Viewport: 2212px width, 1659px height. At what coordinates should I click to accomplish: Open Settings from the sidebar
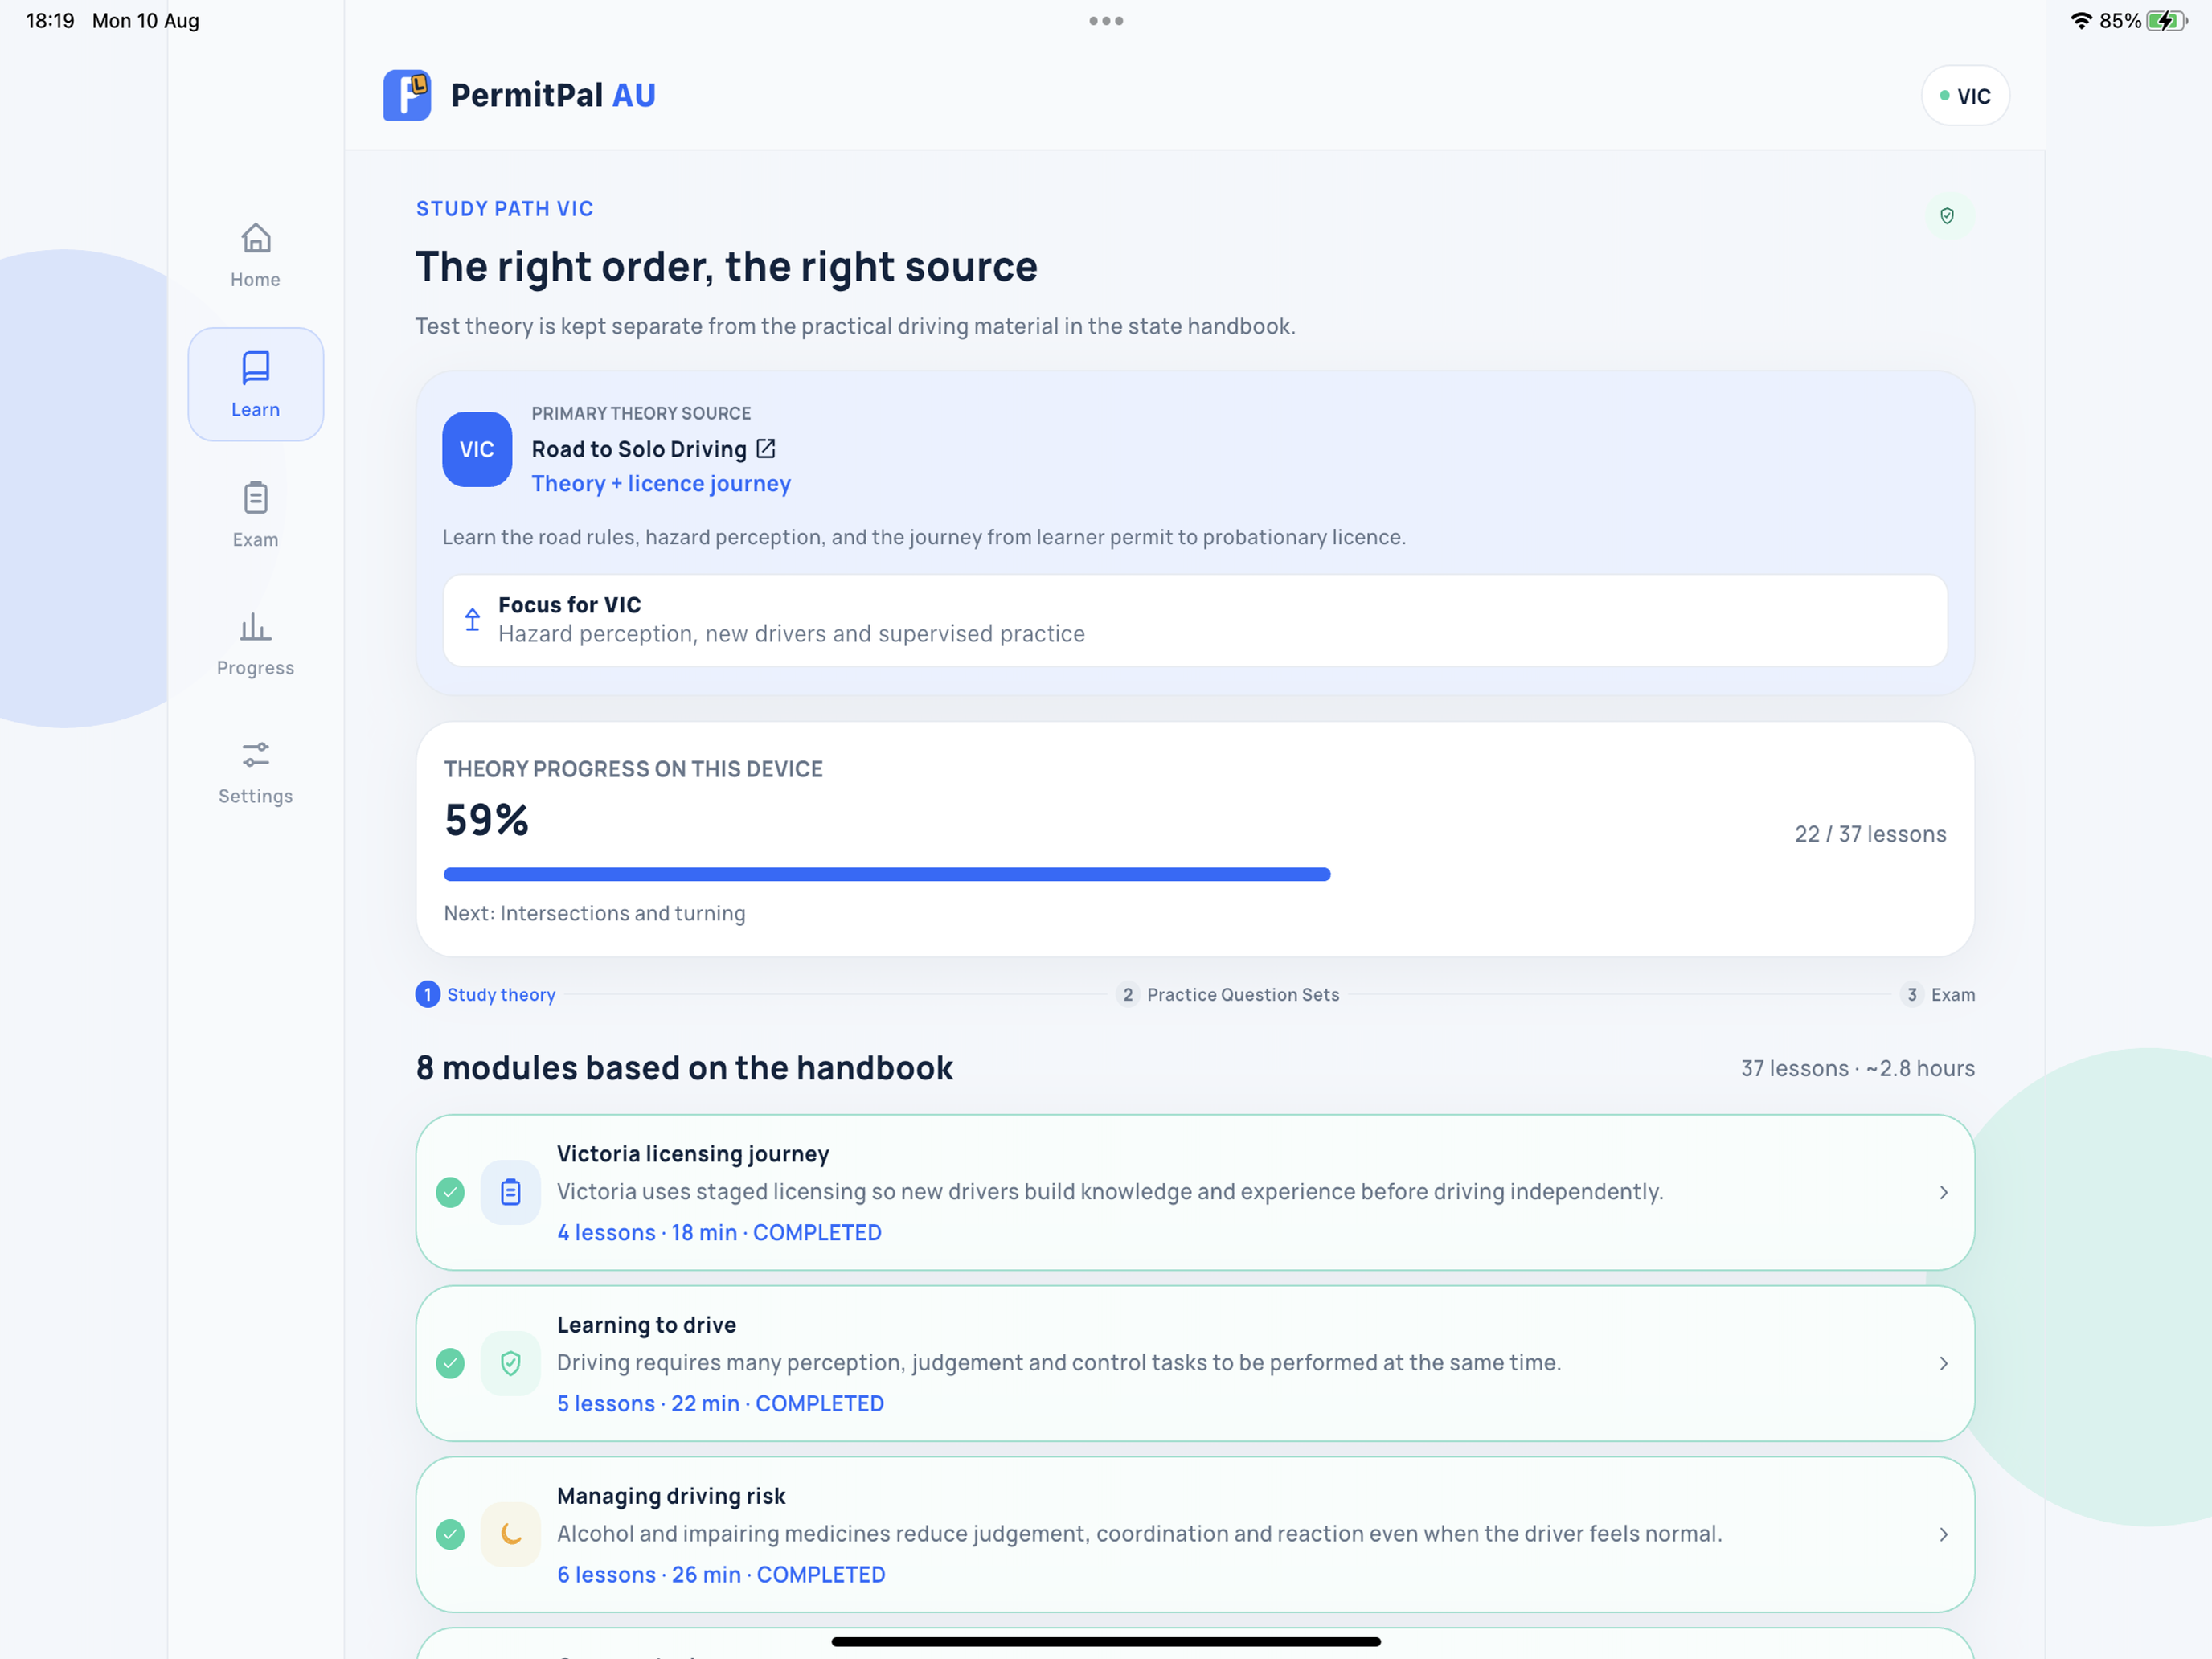[255, 772]
